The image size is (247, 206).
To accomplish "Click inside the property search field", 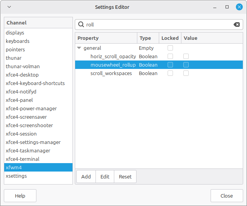I will pyautogui.click(x=157, y=25).
